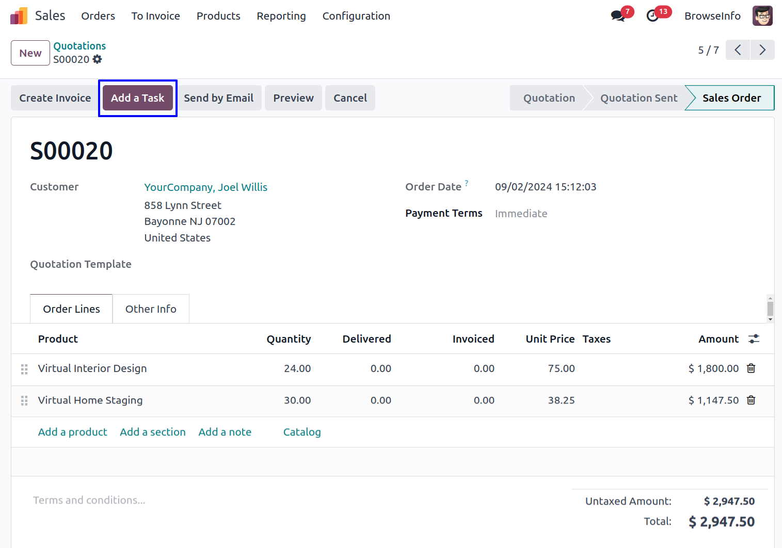This screenshot has height=548, width=782.
Task: Delete the Virtual Home Staging line
Action: pyautogui.click(x=751, y=400)
